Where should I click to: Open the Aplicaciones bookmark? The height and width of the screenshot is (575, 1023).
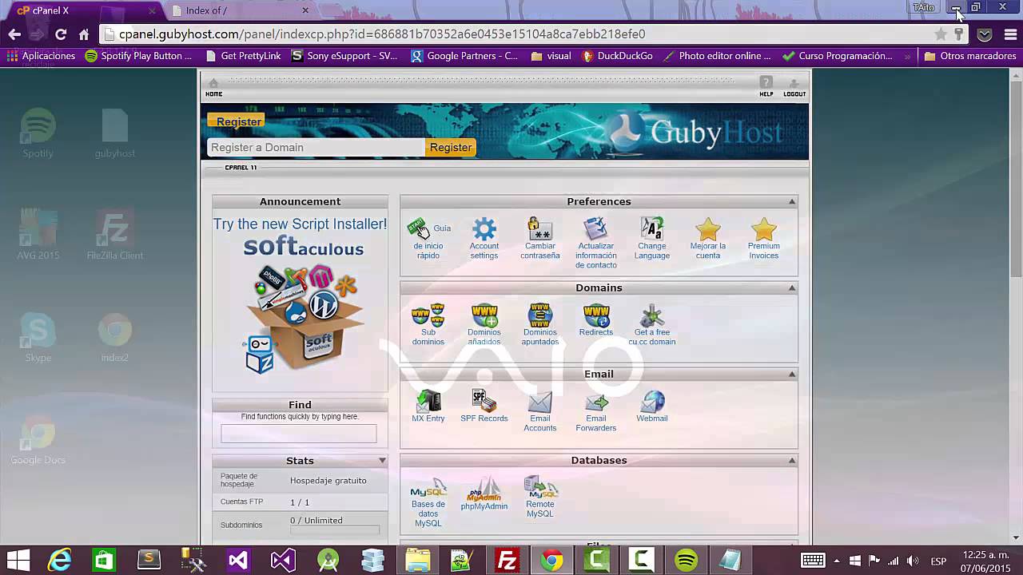(x=41, y=56)
